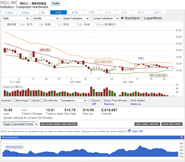Tick the Dividends events checkbox
The image size is (185, 162).
42,100
